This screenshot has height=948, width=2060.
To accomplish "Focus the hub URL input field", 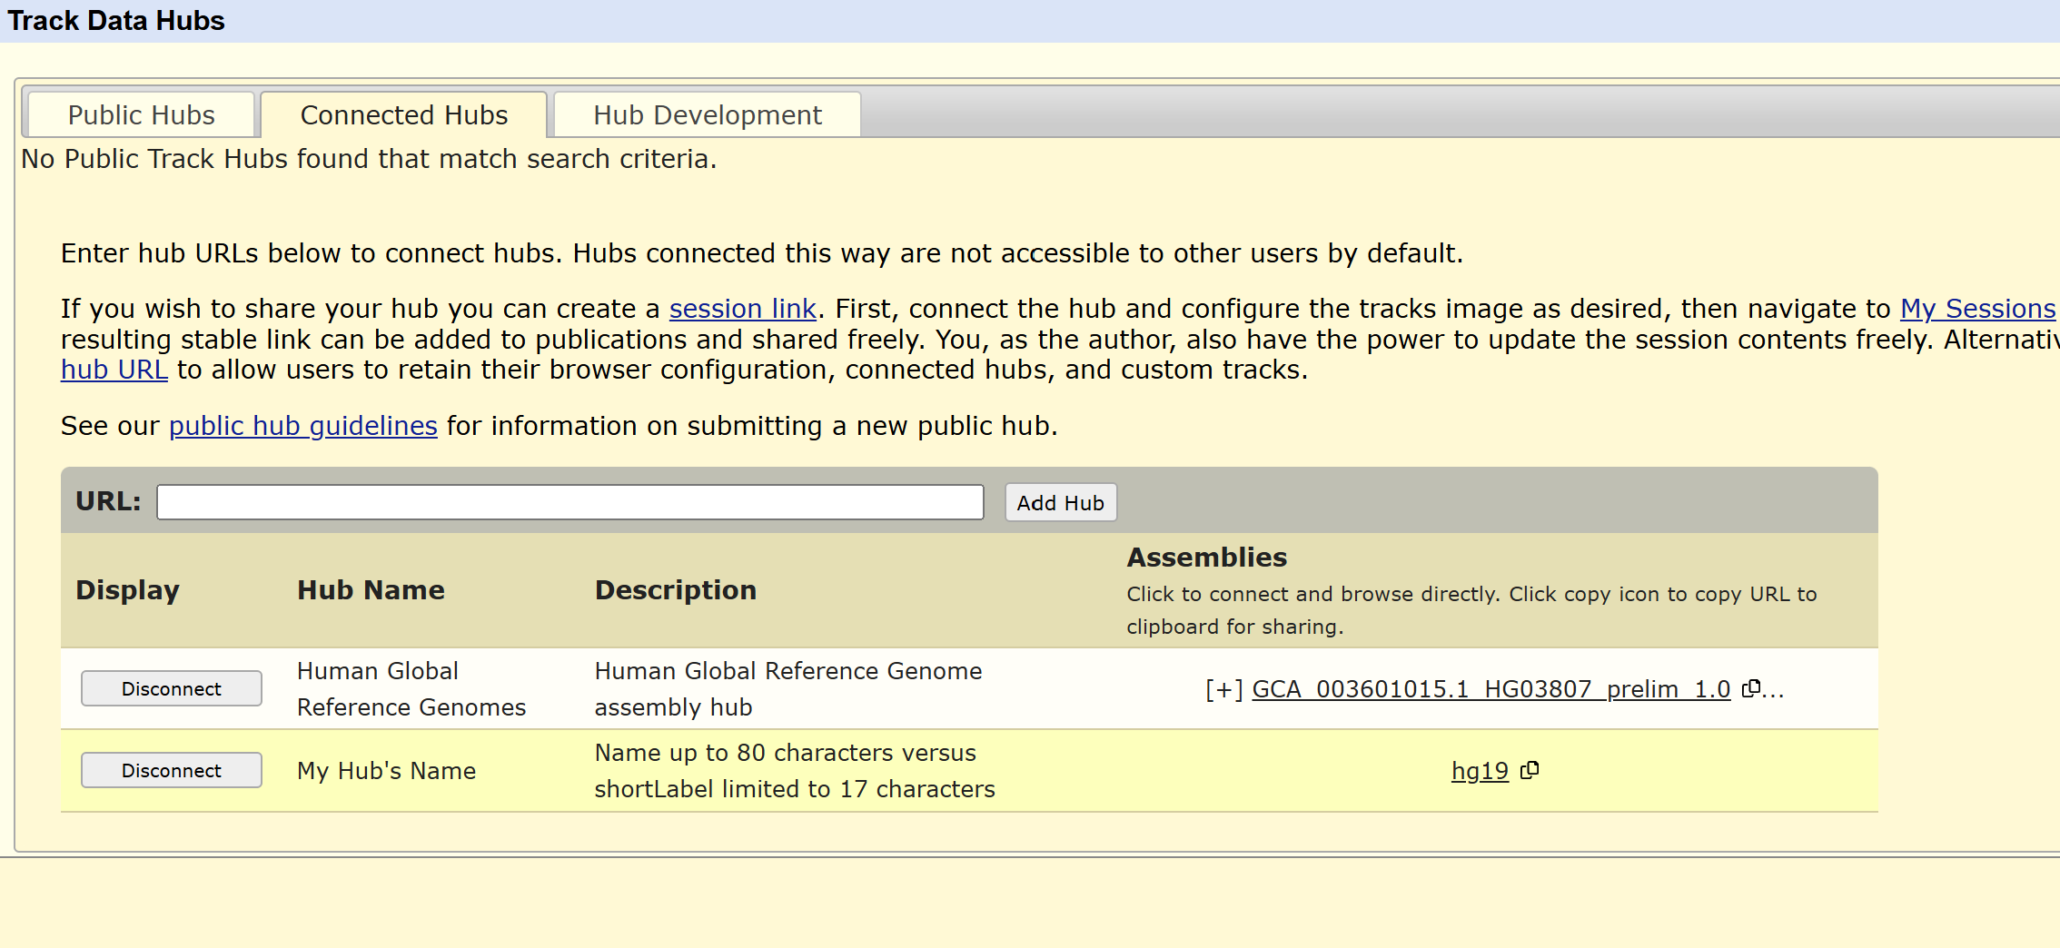I will point(569,502).
